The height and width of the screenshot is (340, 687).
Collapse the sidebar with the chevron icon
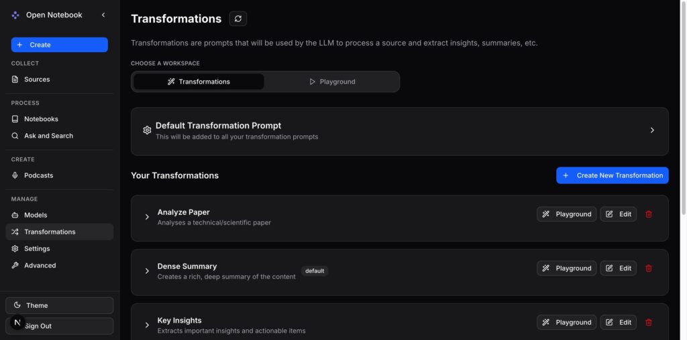tap(103, 15)
